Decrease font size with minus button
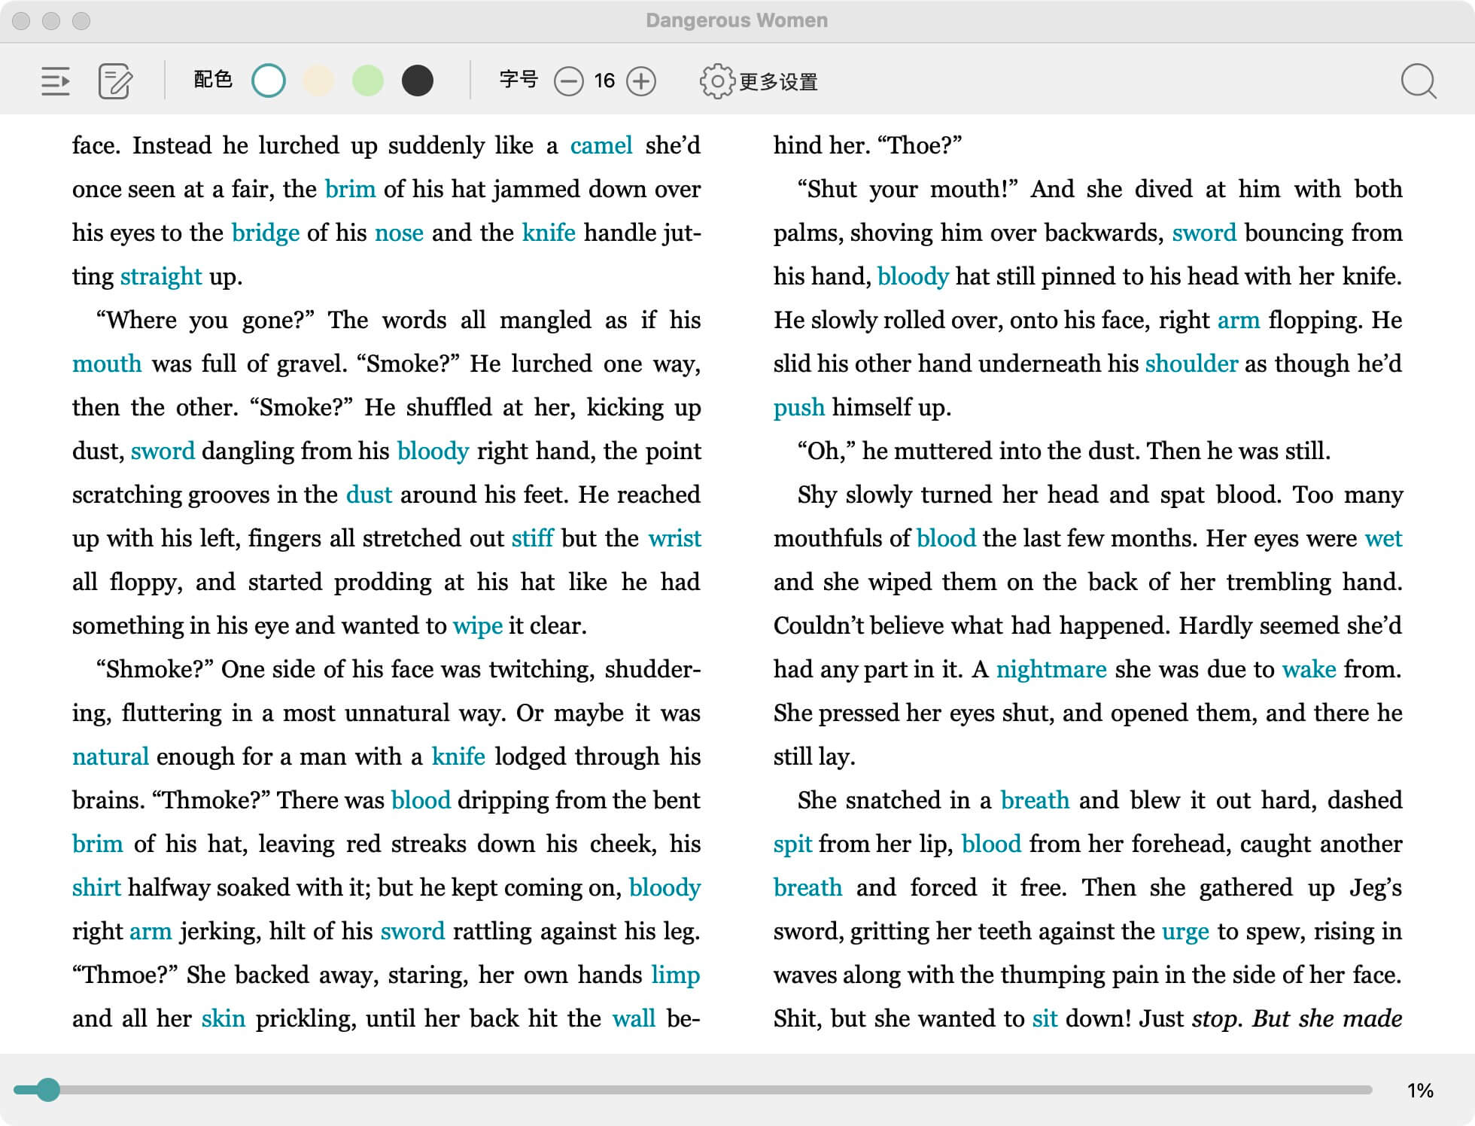The height and width of the screenshot is (1126, 1475). point(569,81)
